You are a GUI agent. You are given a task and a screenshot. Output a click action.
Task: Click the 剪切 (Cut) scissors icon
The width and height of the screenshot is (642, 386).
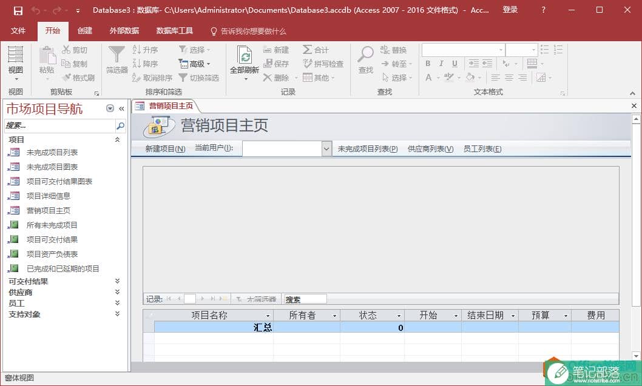[x=66, y=50]
